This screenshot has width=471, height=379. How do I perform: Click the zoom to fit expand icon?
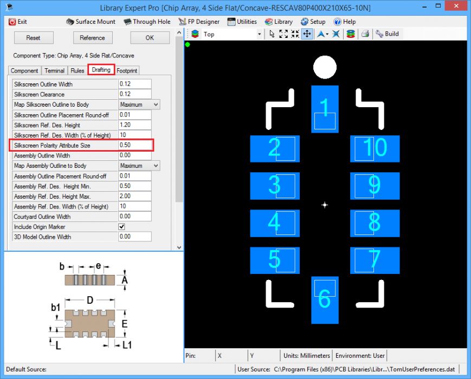pos(283,34)
